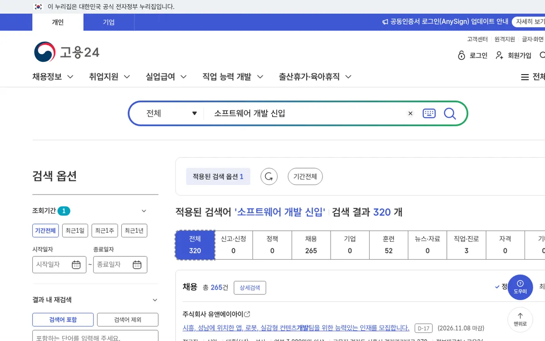
Task: Click the 회원가입 person-plus icon
Action: tap(500, 55)
